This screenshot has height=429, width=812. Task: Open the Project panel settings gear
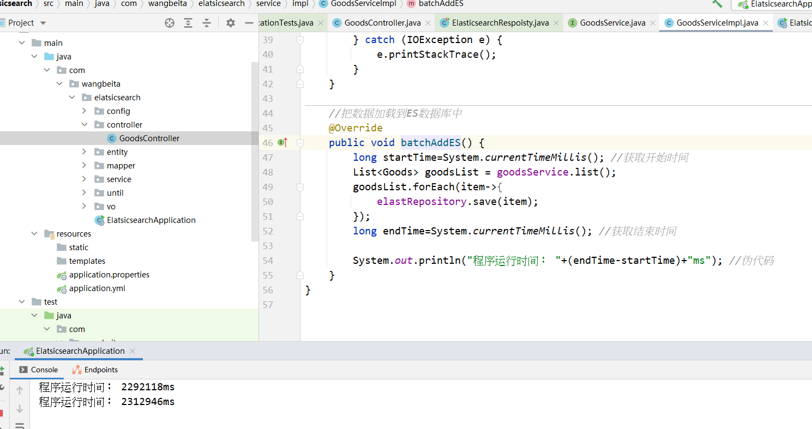click(230, 23)
